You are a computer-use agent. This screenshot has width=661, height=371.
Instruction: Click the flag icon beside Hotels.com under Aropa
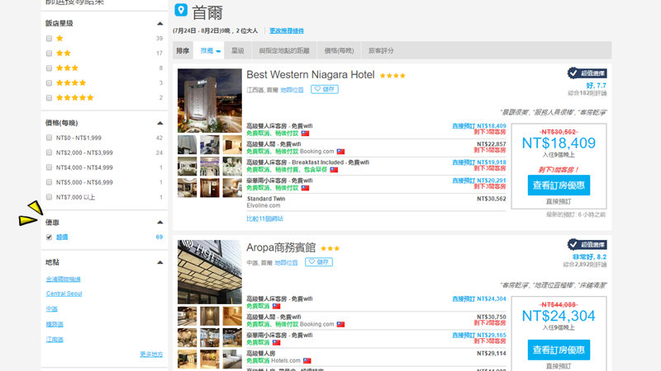(x=307, y=361)
